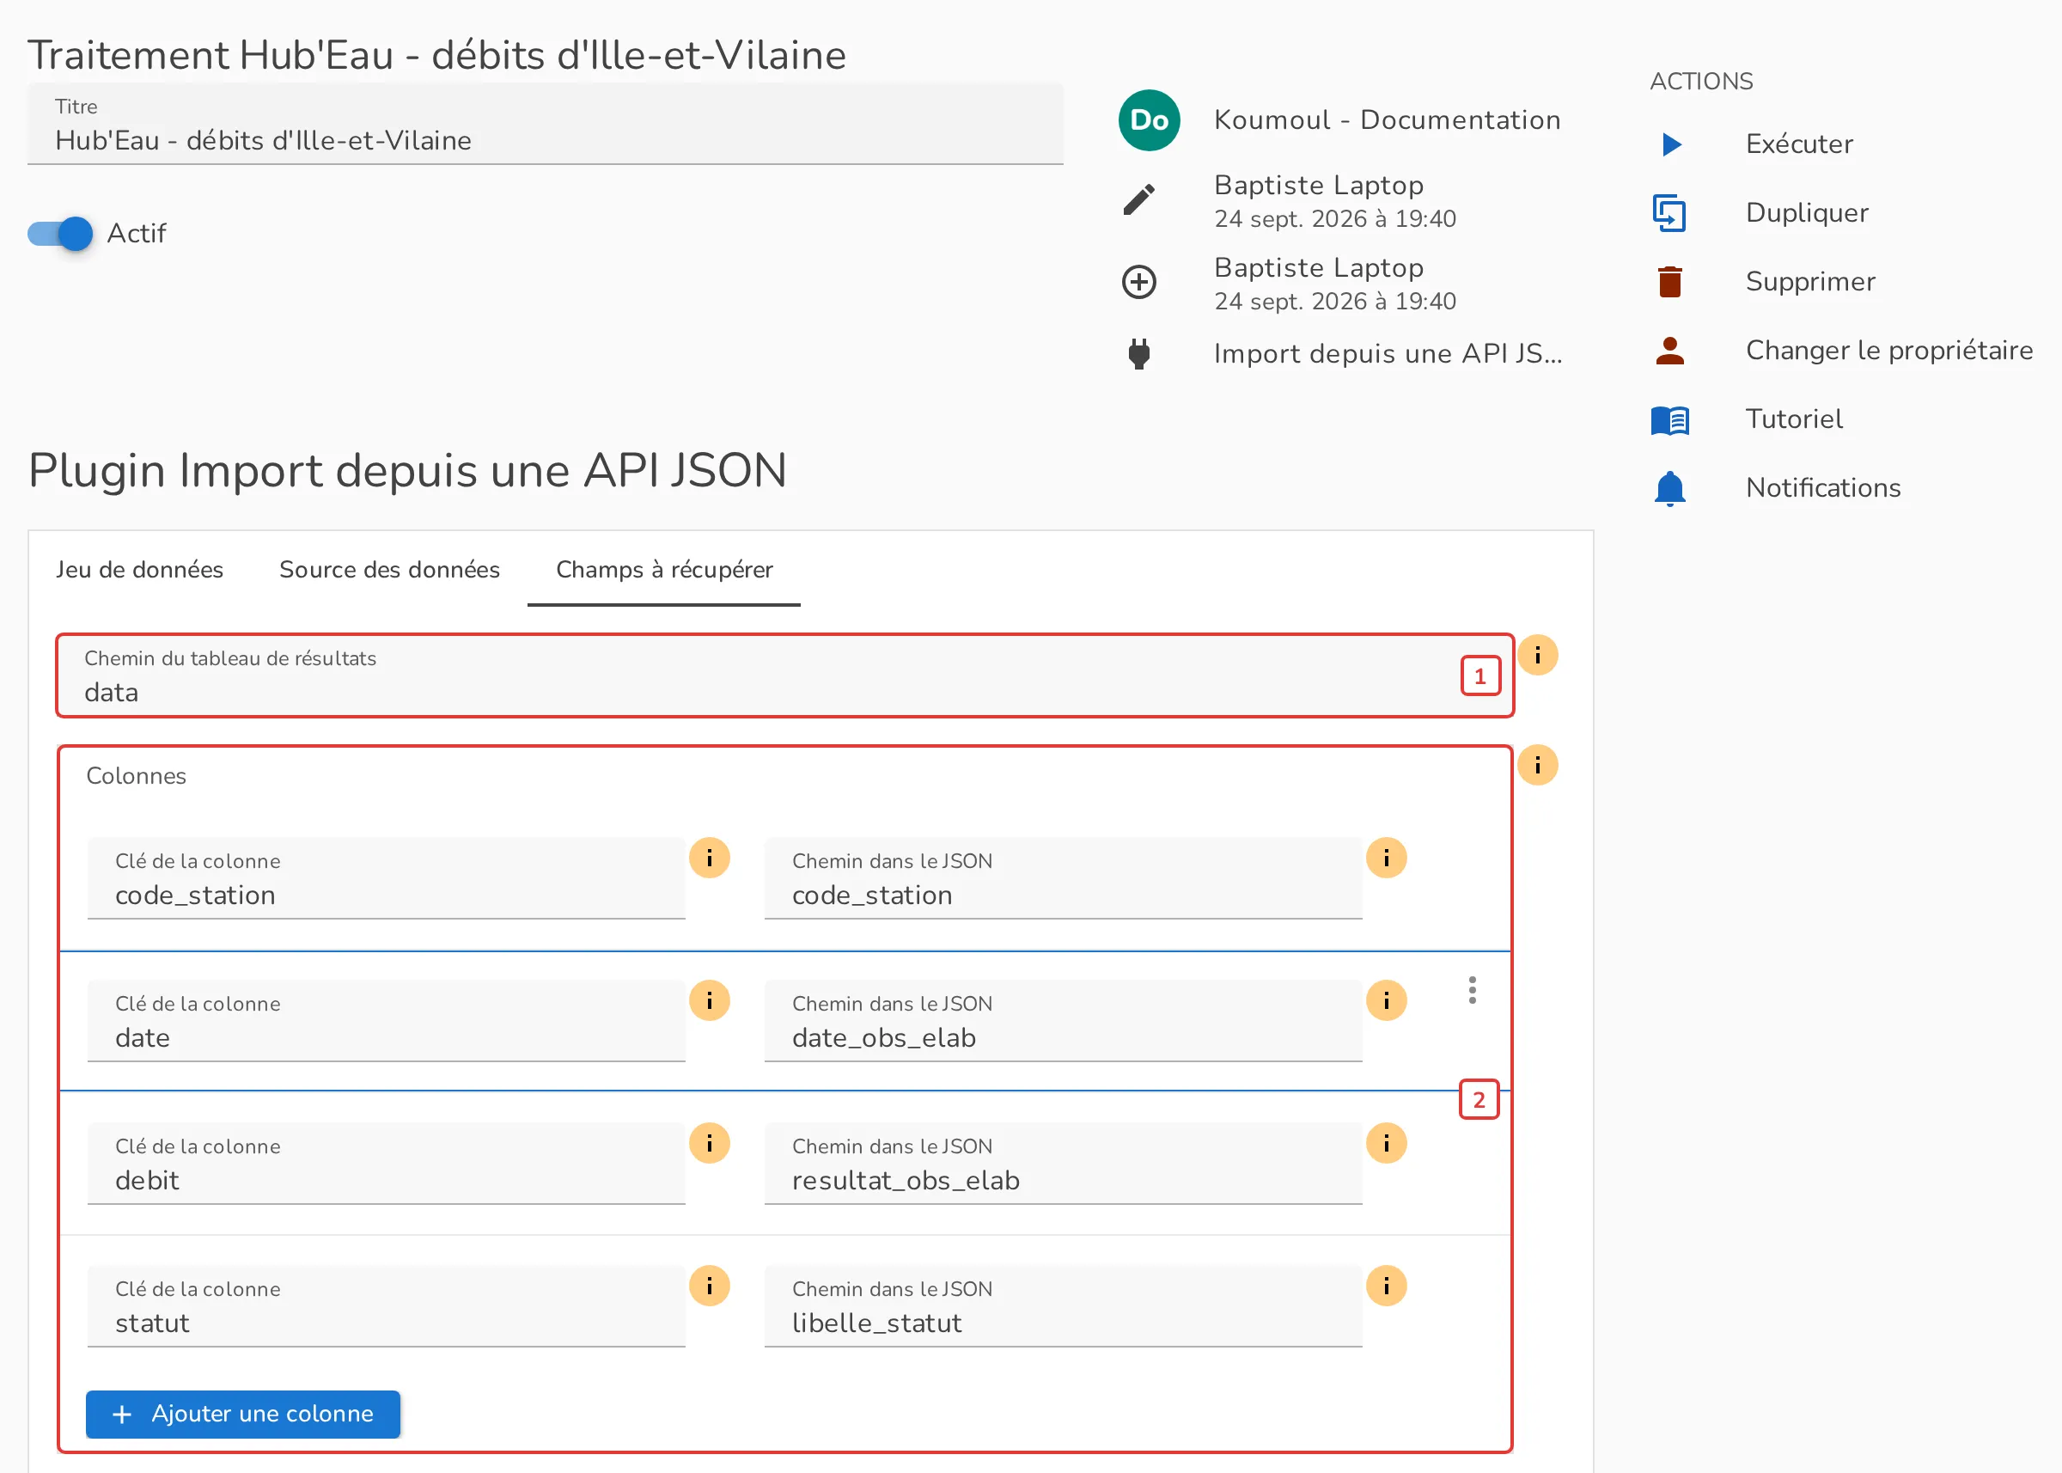Edit the date column key field
This screenshot has height=1473, width=2062.
(x=387, y=1021)
